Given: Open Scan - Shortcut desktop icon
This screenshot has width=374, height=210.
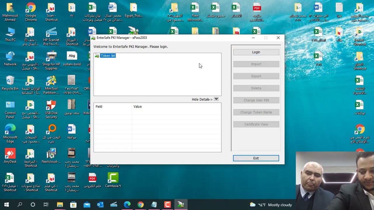Looking at the screenshot, I should (x=51, y=12).
